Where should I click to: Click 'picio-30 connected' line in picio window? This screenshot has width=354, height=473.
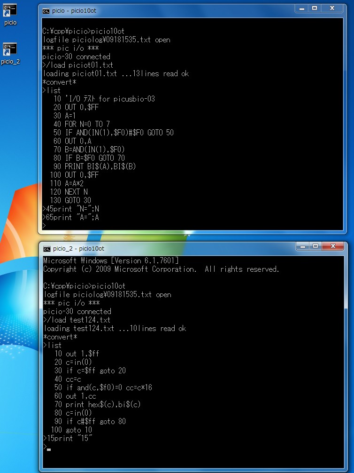point(76,56)
